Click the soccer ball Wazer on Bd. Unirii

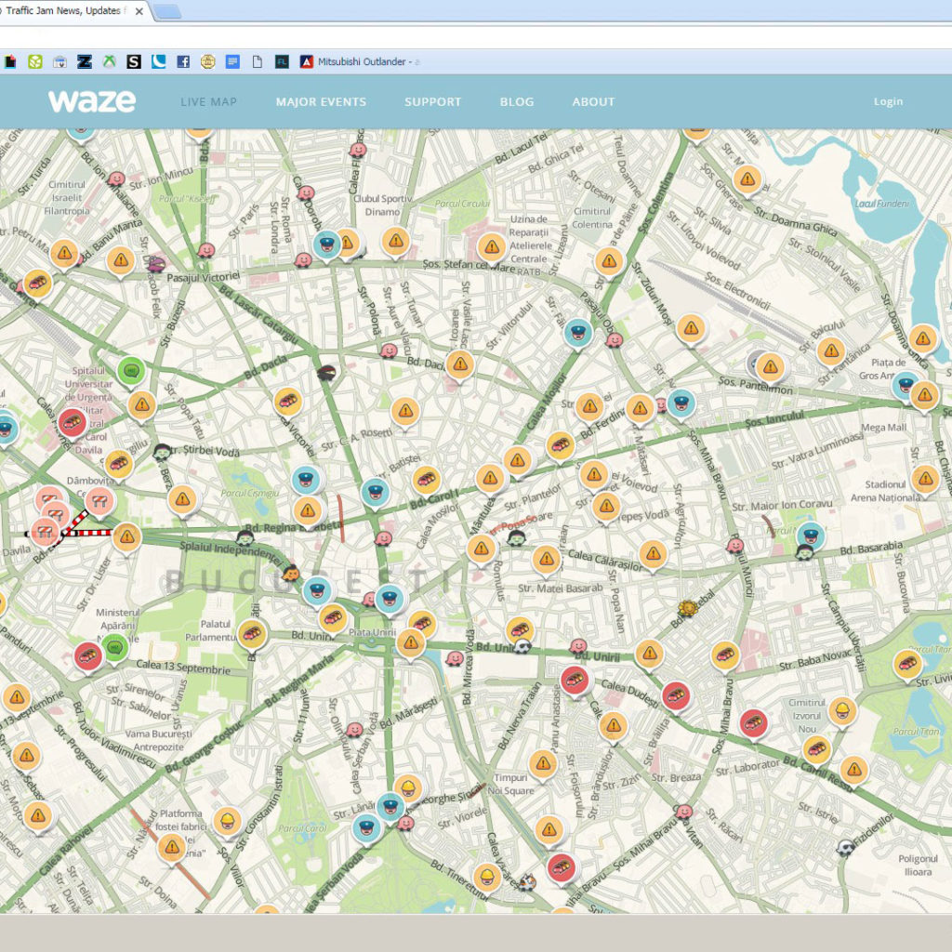click(x=523, y=647)
